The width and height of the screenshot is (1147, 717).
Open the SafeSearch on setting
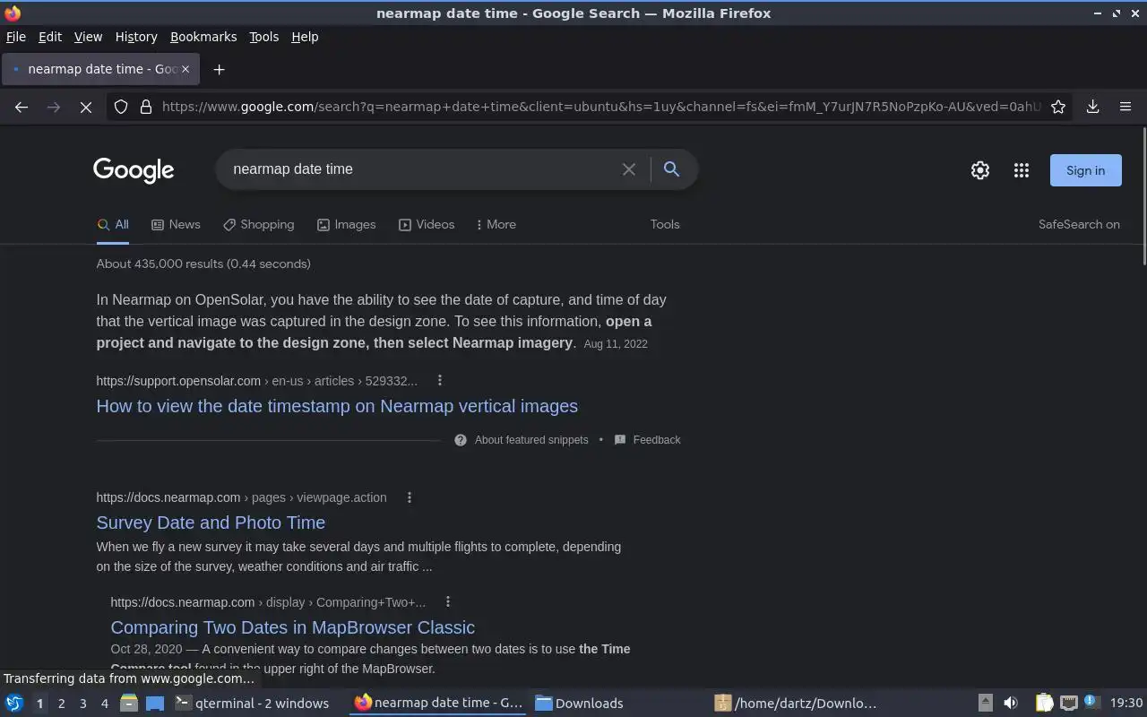coord(1079,225)
